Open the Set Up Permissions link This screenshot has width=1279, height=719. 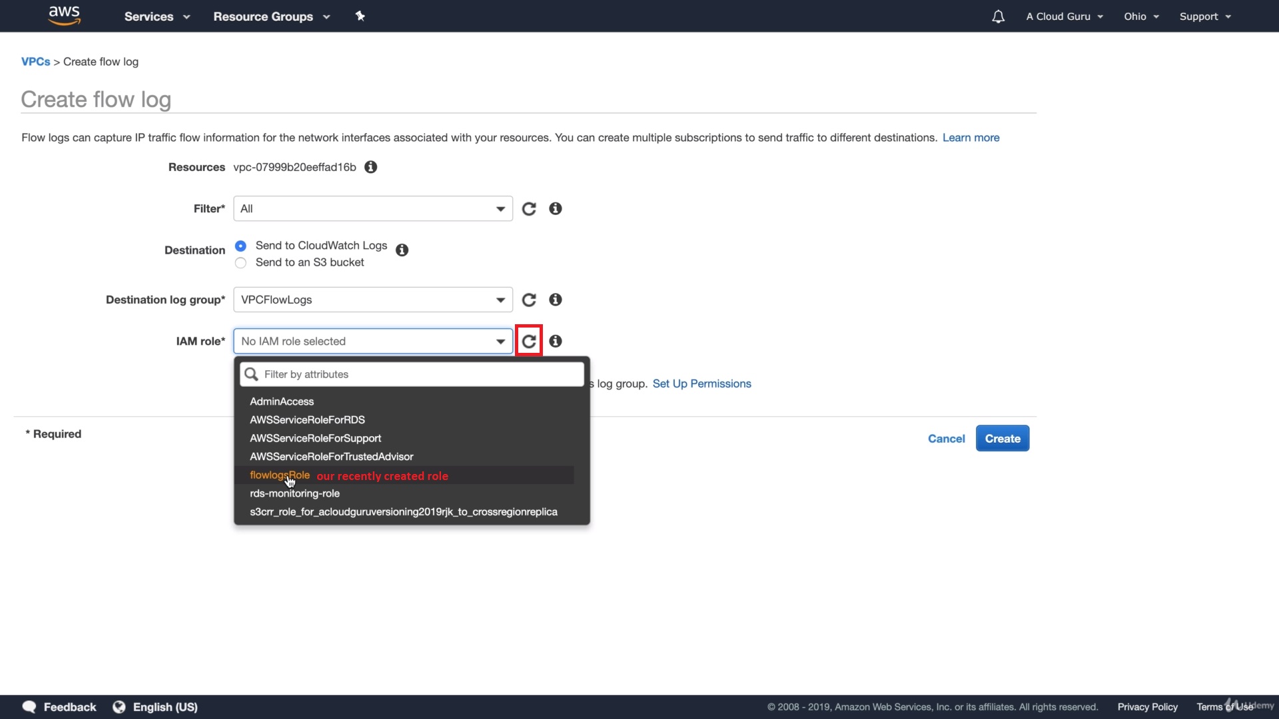click(701, 384)
